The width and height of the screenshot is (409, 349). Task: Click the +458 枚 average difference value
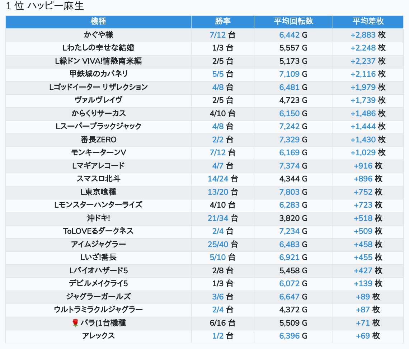click(368, 244)
